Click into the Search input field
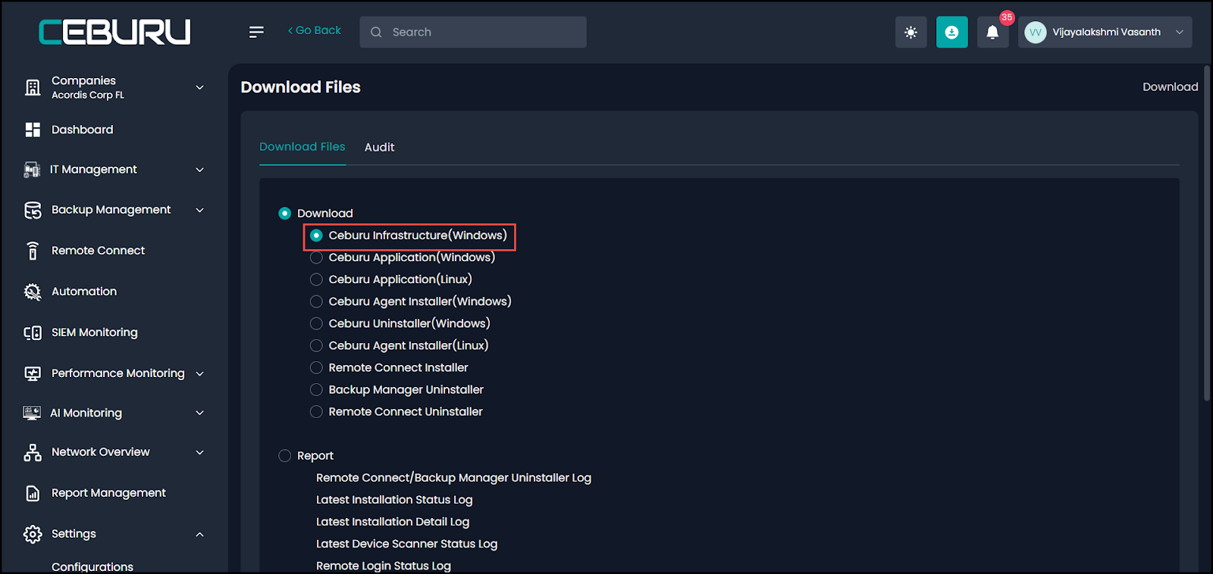The image size is (1213, 574). pos(473,32)
